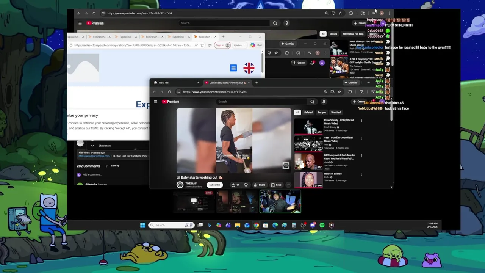Open more actions below Lil Baby video
The width and height of the screenshot is (485, 273).
pos(288,185)
